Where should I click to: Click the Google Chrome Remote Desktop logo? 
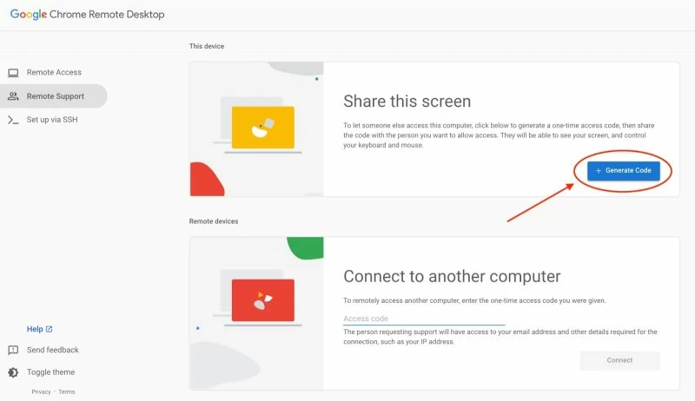87,15
